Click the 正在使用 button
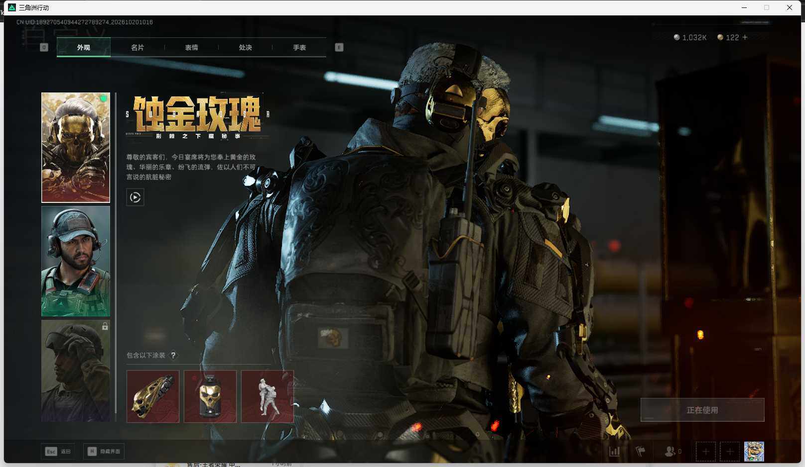805x467 pixels. [x=702, y=410]
